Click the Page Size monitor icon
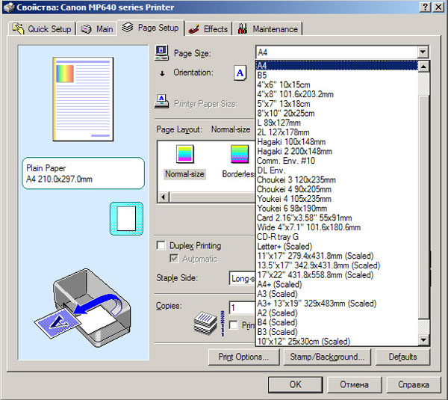 pyautogui.click(x=161, y=52)
